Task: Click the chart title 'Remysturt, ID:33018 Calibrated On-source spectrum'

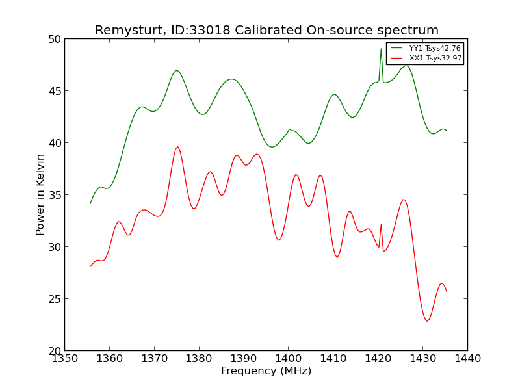Action: tap(266, 30)
